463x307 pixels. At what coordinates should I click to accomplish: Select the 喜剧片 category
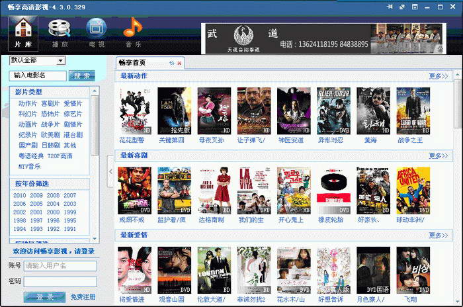[50, 103]
